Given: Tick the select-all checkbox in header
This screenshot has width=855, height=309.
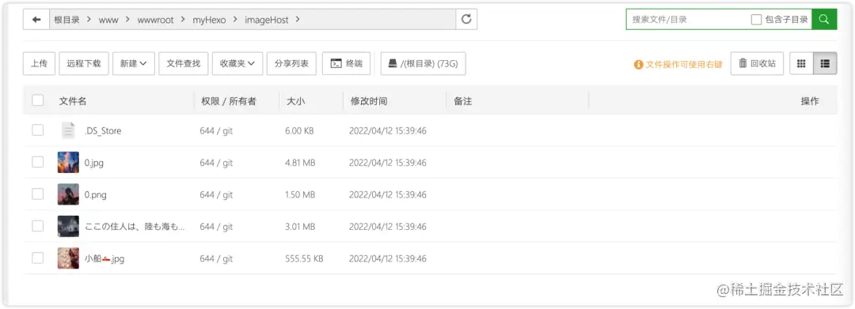Looking at the screenshot, I should (x=38, y=100).
